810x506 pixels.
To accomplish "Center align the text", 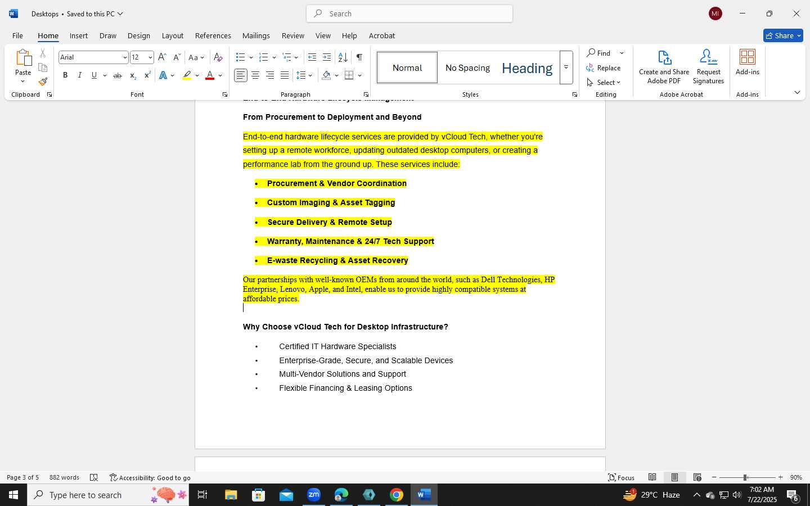I will [x=255, y=75].
